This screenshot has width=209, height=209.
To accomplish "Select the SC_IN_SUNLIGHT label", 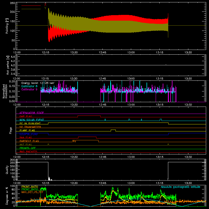I will pos(30,123).
